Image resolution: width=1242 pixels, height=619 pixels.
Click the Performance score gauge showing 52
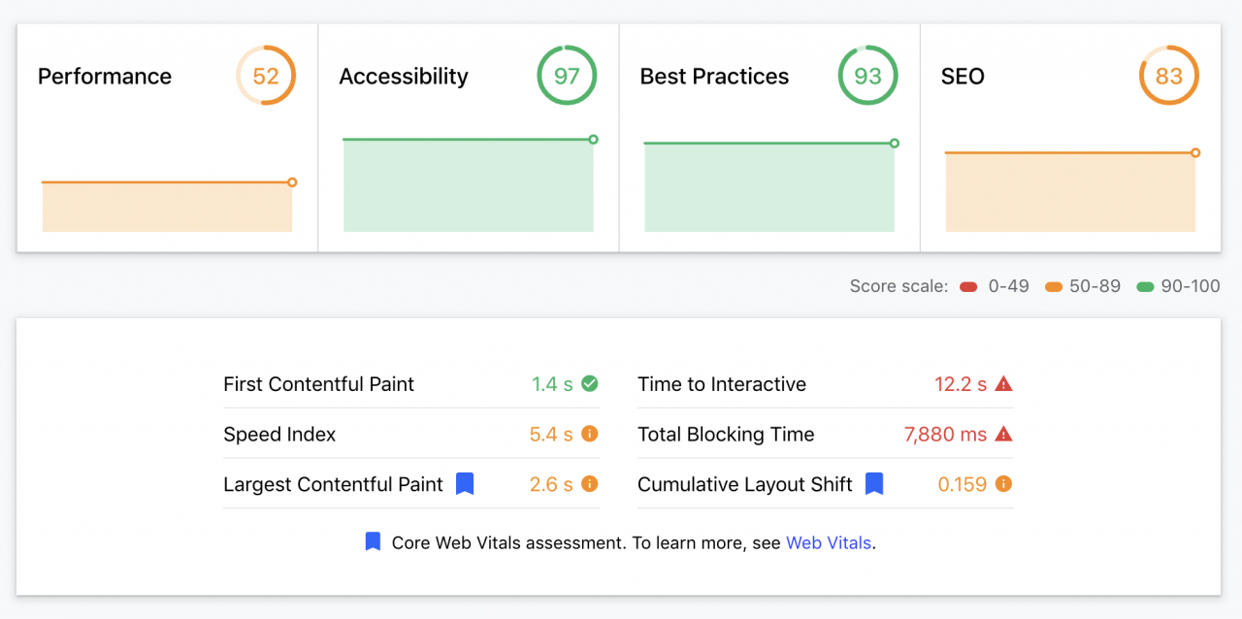click(x=265, y=76)
